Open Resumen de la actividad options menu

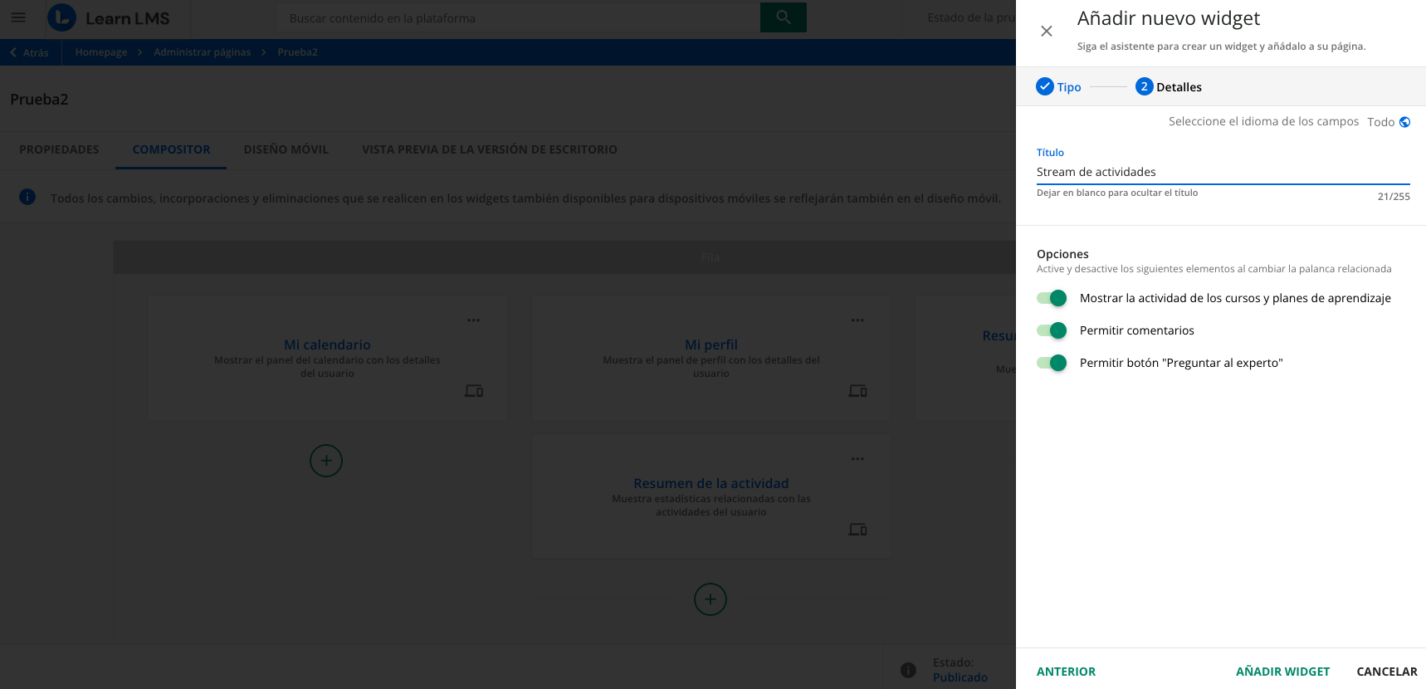(x=857, y=459)
